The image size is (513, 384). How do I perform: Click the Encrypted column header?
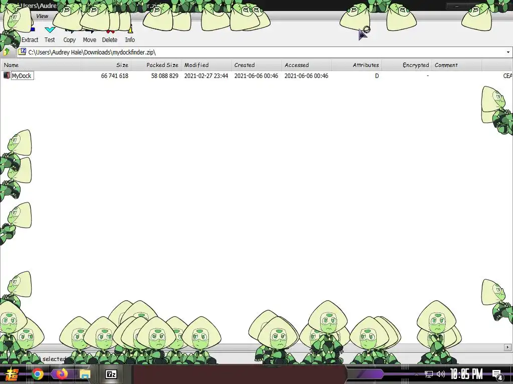(407, 65)
